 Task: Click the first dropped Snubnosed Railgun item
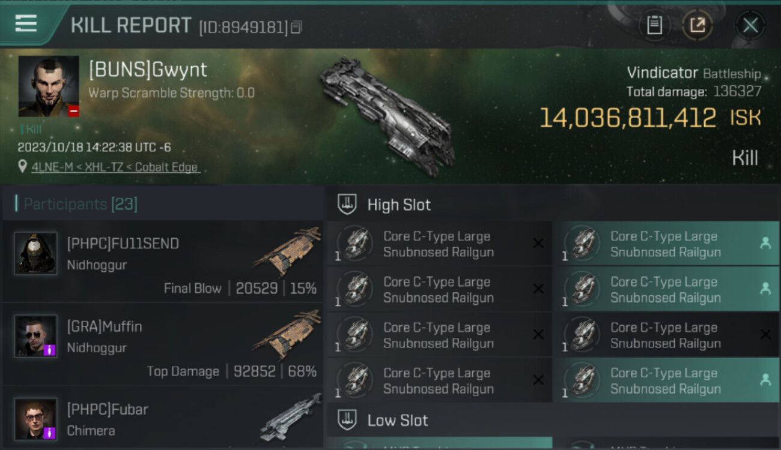click(x=666, y=244)
